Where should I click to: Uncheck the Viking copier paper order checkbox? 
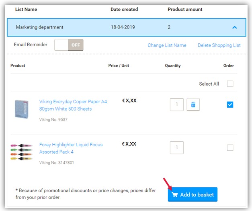(230, 105)
